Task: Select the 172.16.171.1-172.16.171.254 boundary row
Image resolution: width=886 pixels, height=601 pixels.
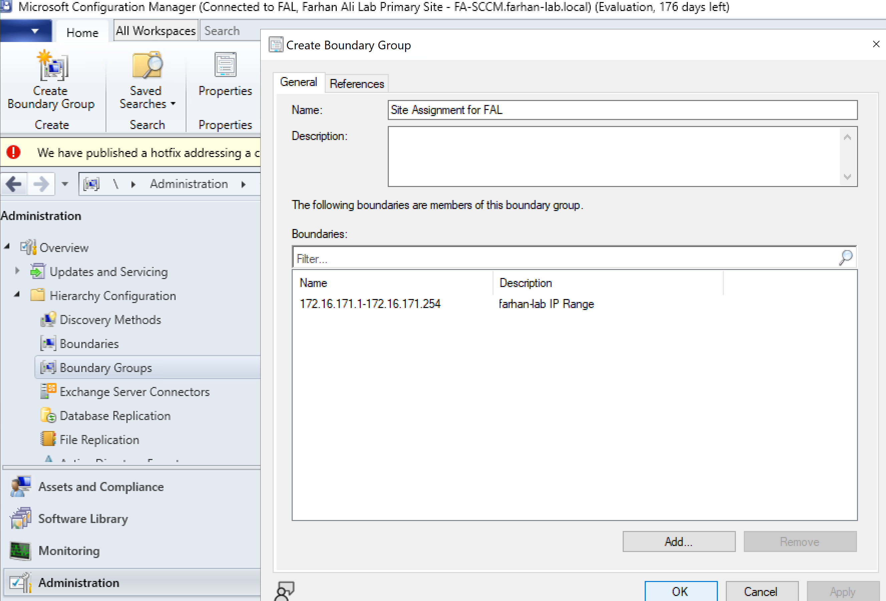Action: 370,304
